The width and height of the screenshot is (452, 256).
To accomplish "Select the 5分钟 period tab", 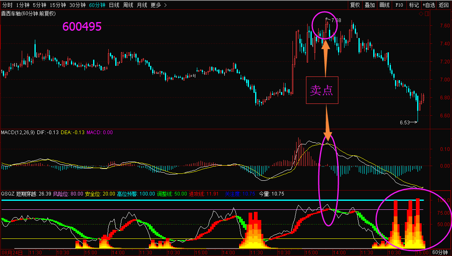I will (39, 5).
